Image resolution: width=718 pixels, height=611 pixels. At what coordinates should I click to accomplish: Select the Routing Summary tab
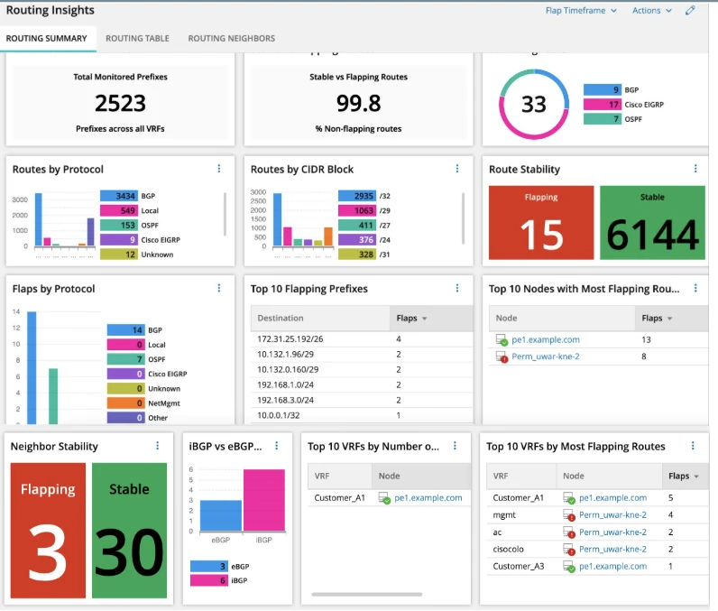[x=46, y=39]
